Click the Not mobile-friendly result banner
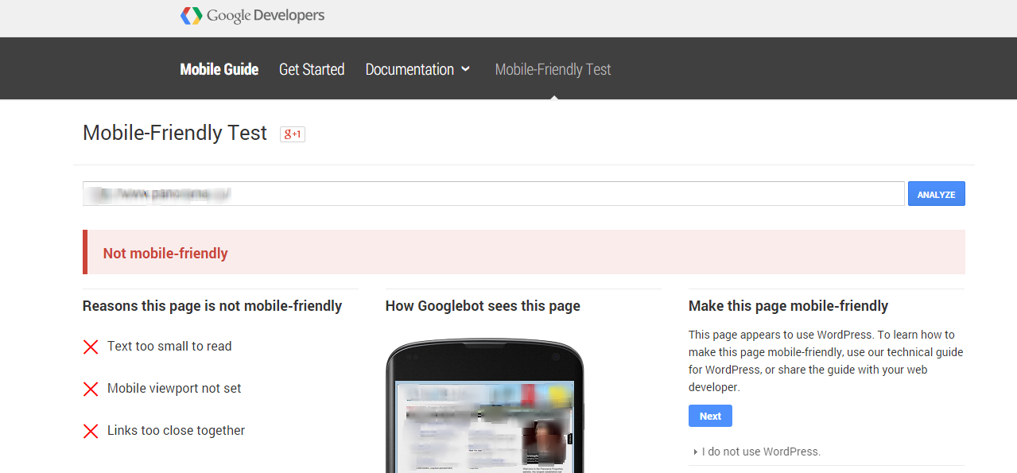 click(524, 253)
